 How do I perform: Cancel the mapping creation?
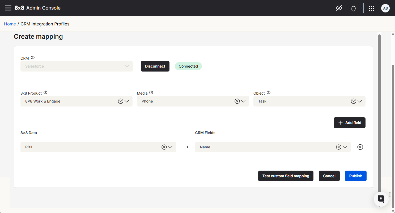tap(329, 176)
